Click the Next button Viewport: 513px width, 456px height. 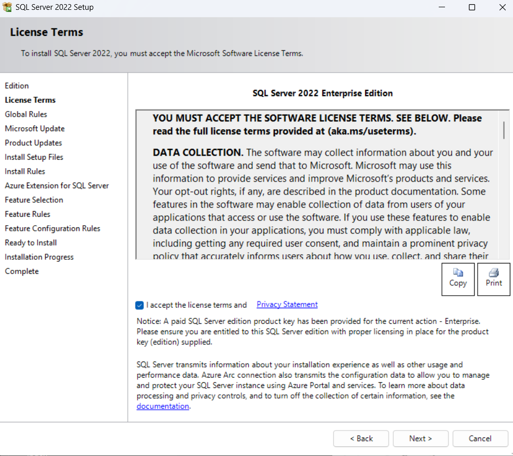[x=420, y=438]
